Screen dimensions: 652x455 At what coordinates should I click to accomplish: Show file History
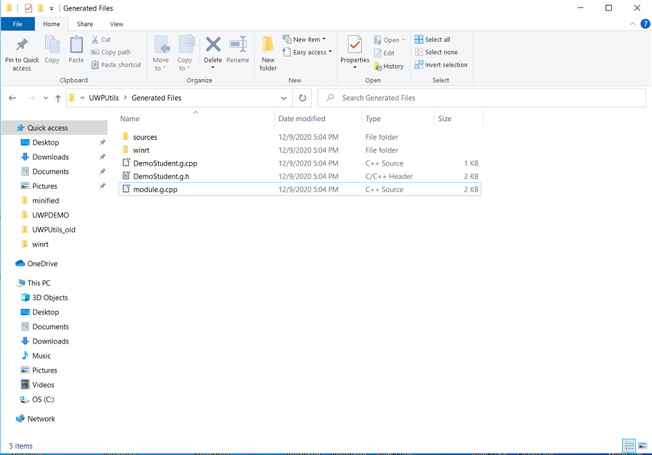point(389,66)
